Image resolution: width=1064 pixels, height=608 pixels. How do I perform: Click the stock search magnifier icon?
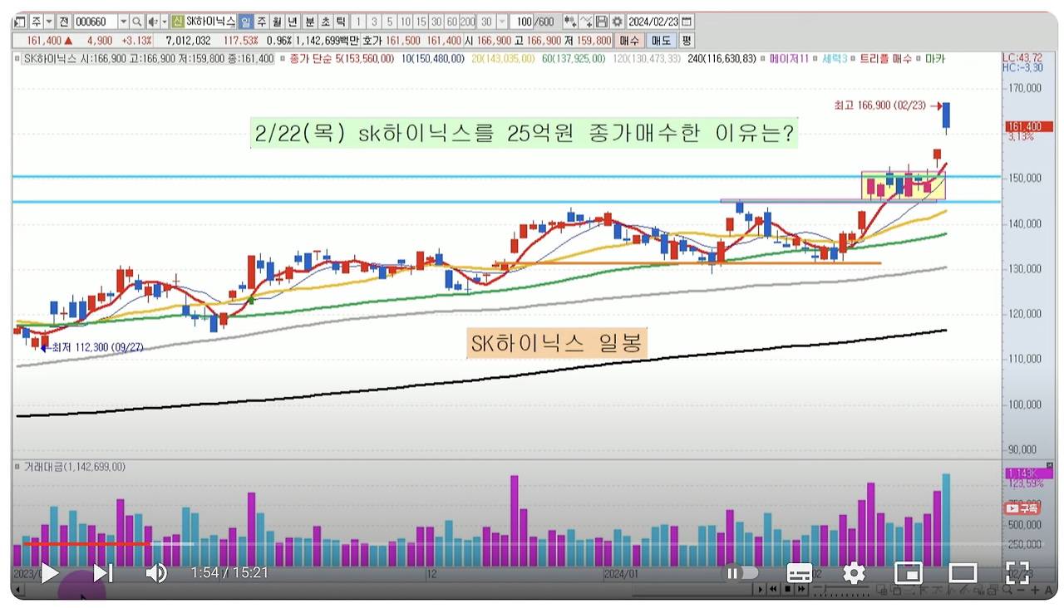click(136, 22)
